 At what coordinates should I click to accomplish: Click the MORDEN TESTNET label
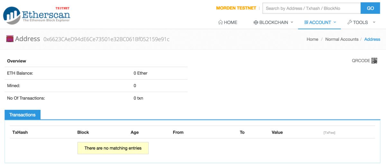point(236,8)
